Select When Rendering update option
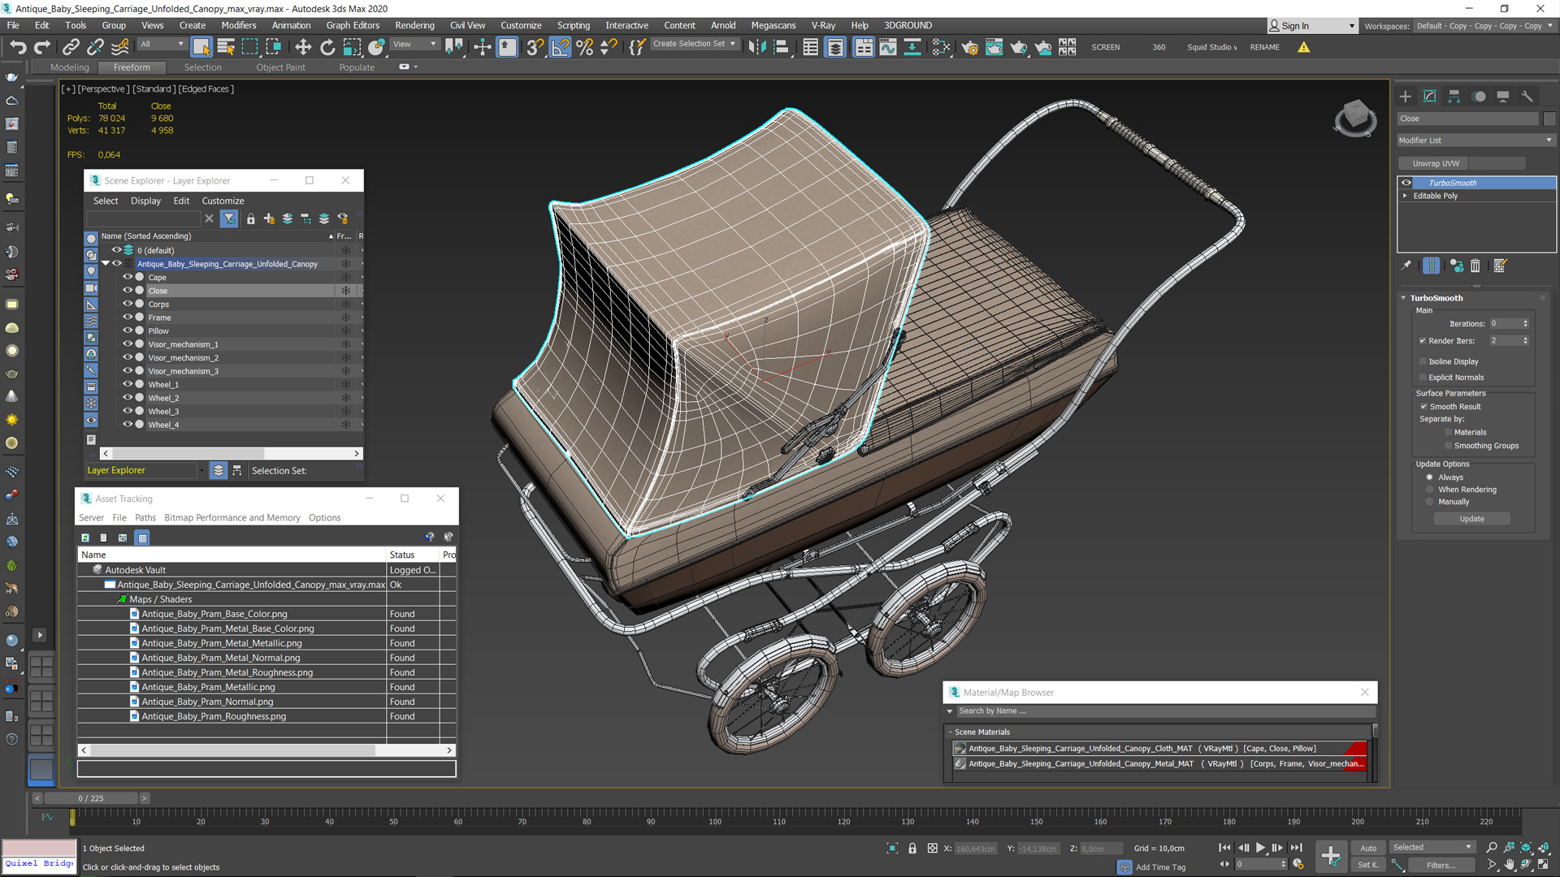 click(x=1430, y=490)
